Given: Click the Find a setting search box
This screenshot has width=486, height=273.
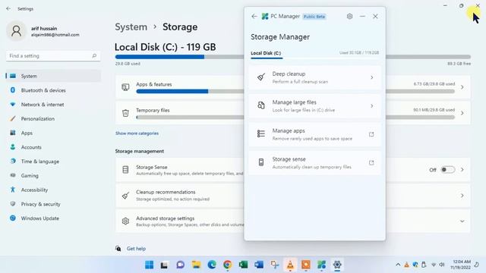Looking at the screenshot, I should tap(53, 56).
